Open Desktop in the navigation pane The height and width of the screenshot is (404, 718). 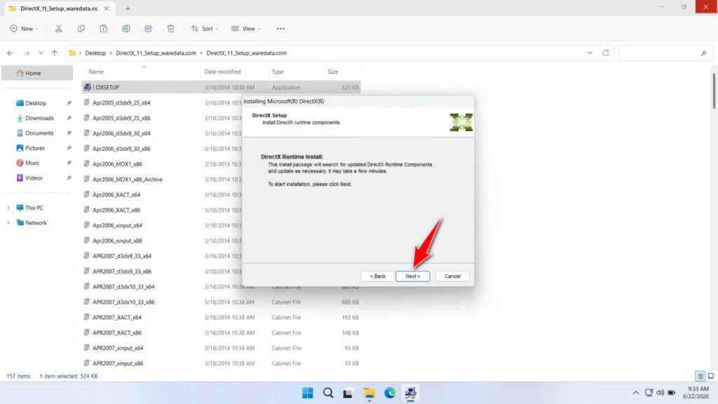tap(37, 103)
